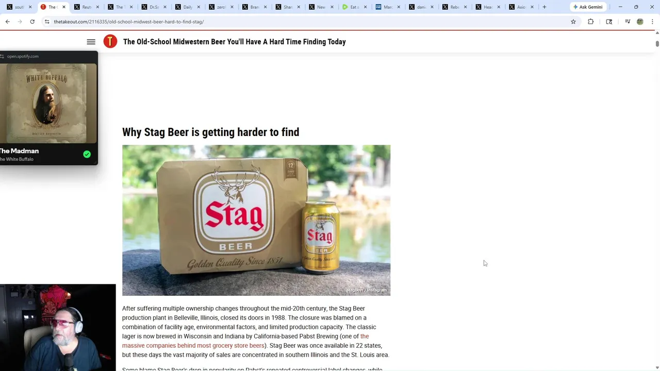Close the 'Axio' tab

click(532, 7)
